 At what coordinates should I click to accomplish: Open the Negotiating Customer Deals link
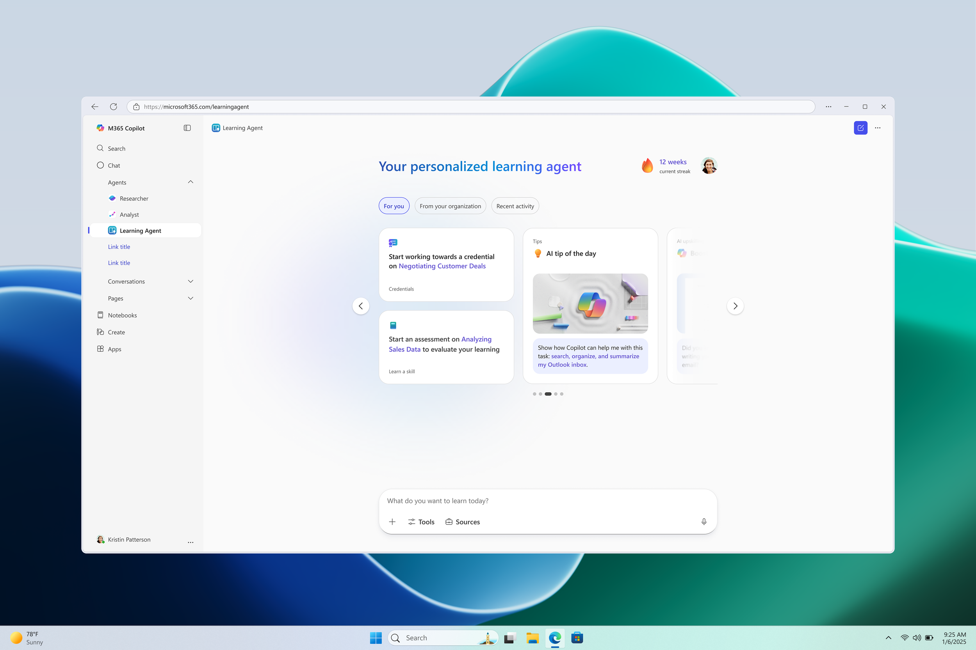pos(442,266)
